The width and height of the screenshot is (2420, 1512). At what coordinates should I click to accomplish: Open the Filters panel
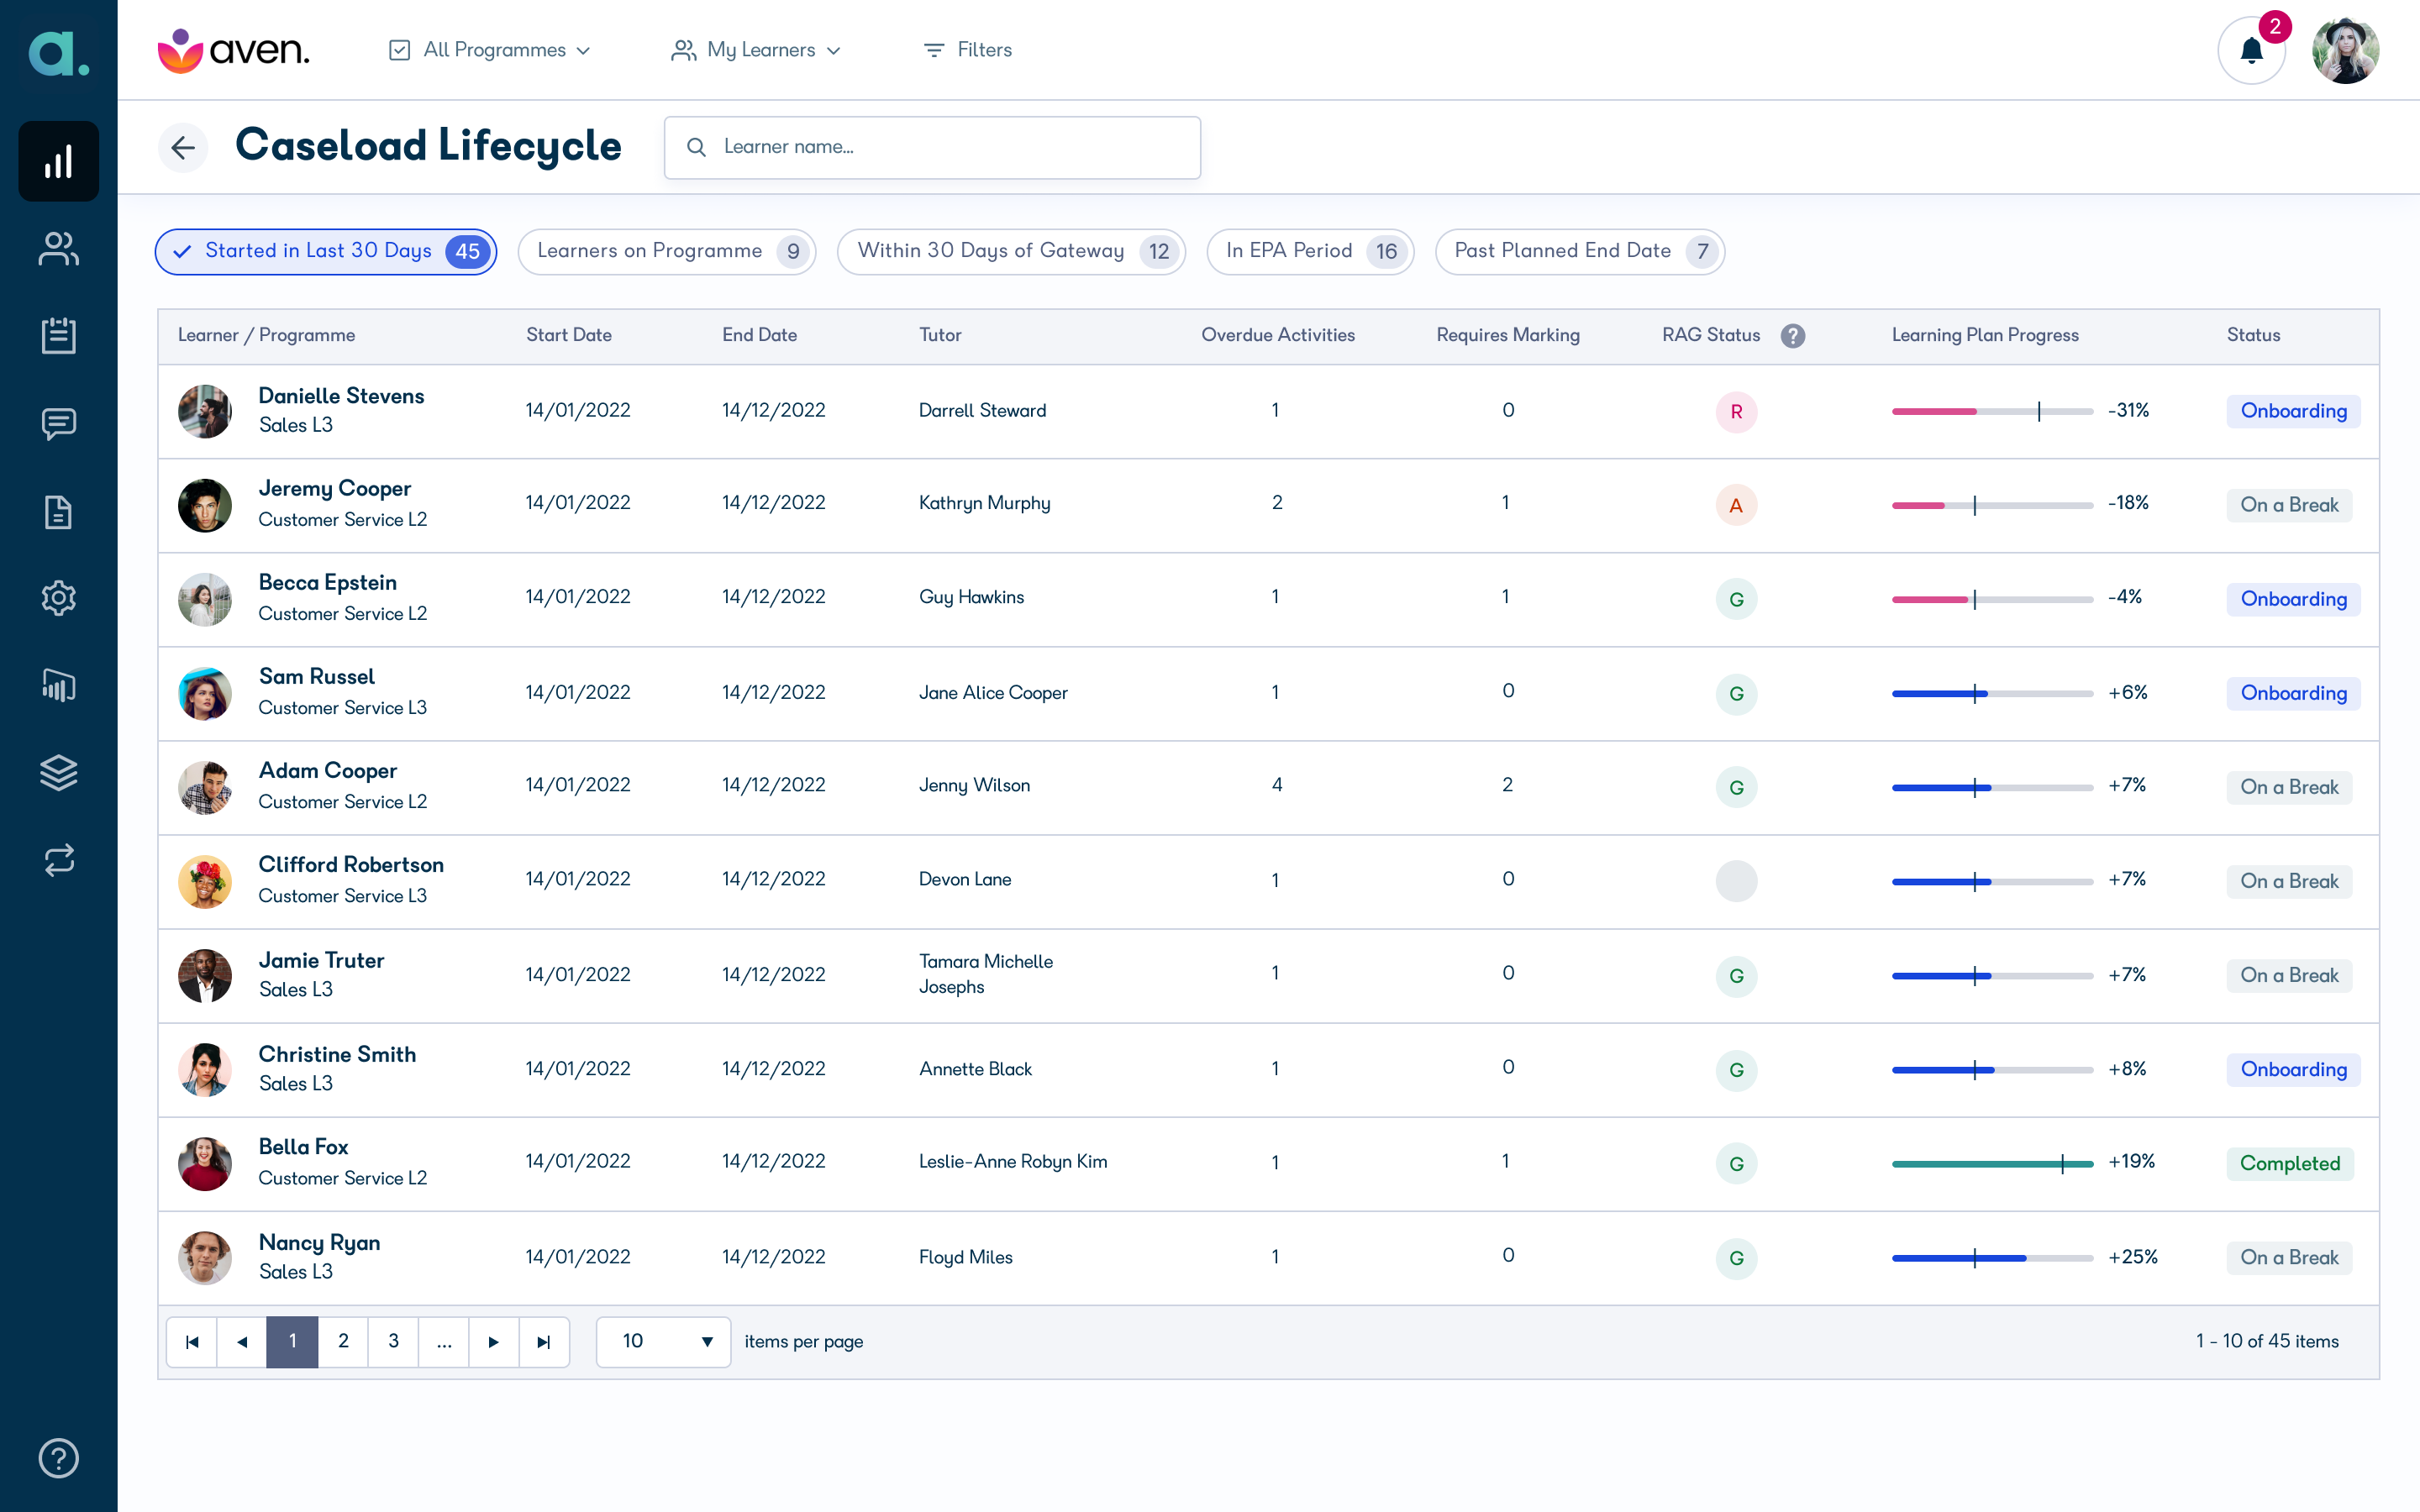coord(967,50)
